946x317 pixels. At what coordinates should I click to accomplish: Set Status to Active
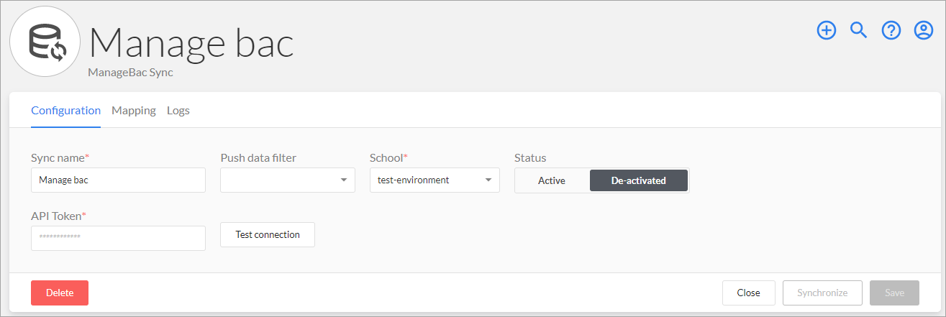552,180
